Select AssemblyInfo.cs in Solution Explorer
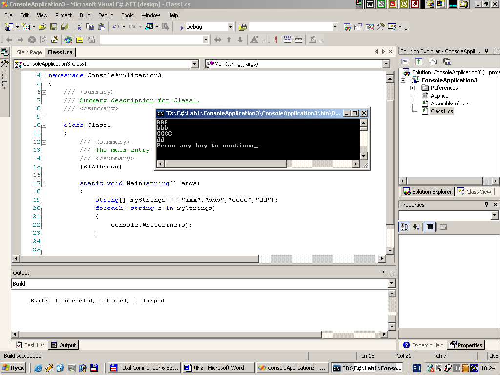 [x=450, y=104]
